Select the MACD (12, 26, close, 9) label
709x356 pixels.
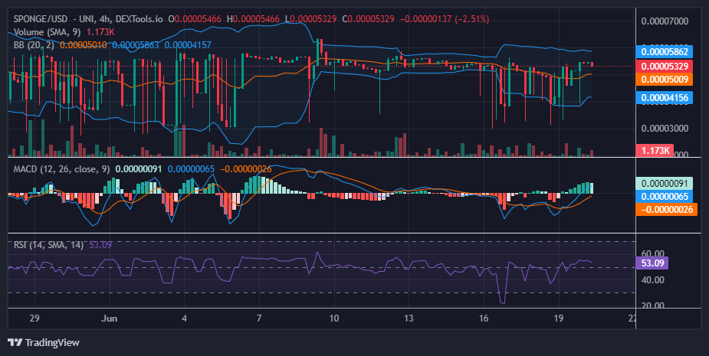tap(61, 169)
